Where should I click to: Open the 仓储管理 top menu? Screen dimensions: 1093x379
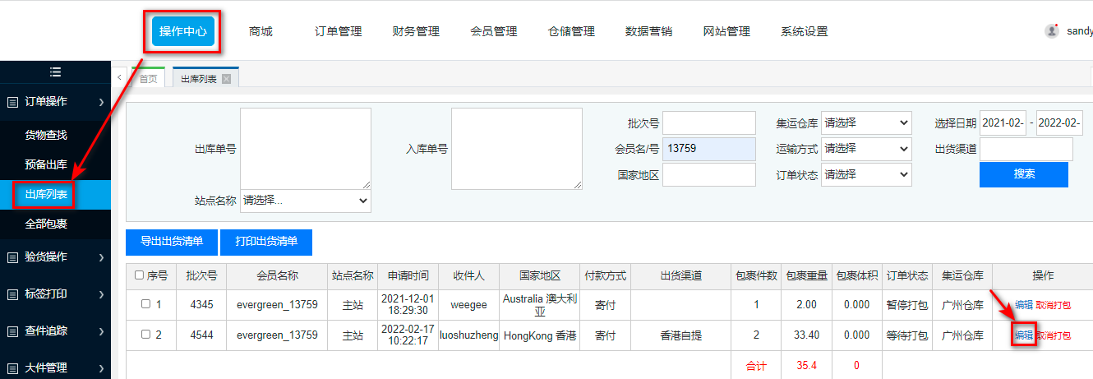pos(571,31)
